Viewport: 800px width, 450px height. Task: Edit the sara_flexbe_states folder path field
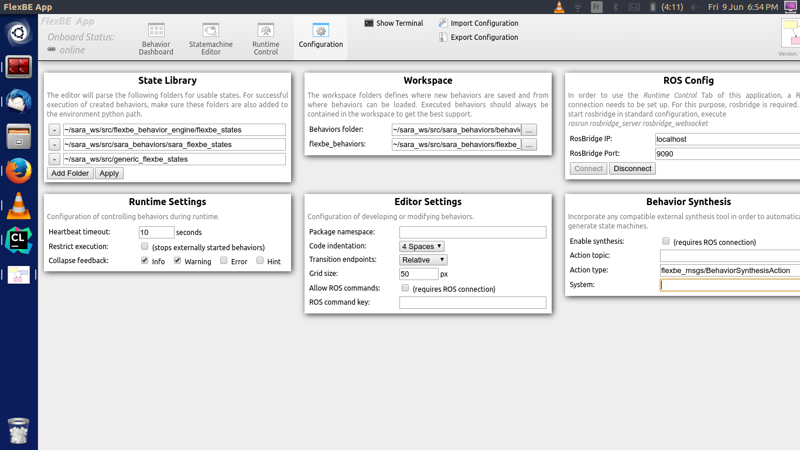click(175, 144)
